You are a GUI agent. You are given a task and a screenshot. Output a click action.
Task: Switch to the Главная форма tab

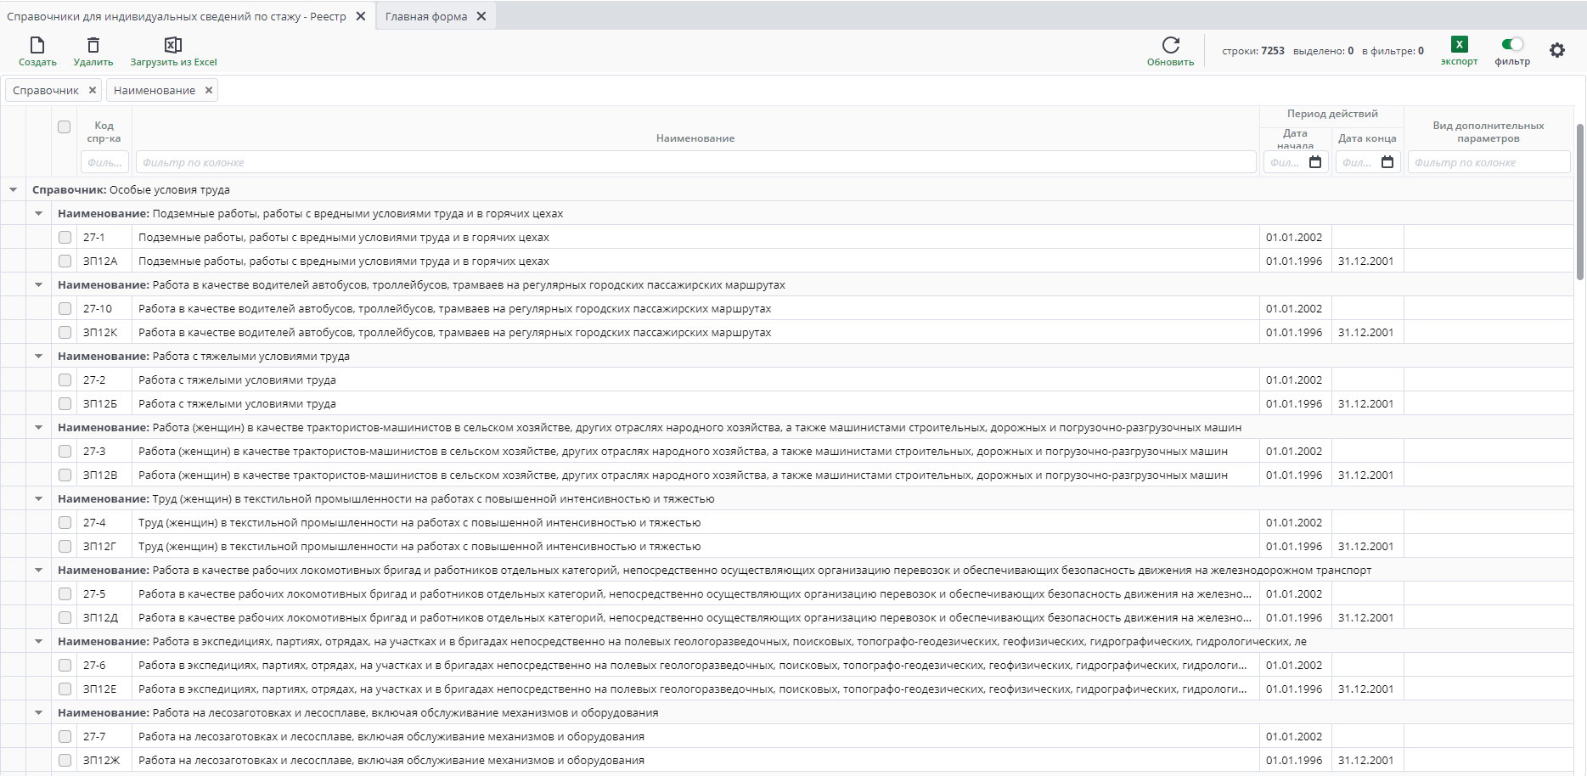pos(426,16)
